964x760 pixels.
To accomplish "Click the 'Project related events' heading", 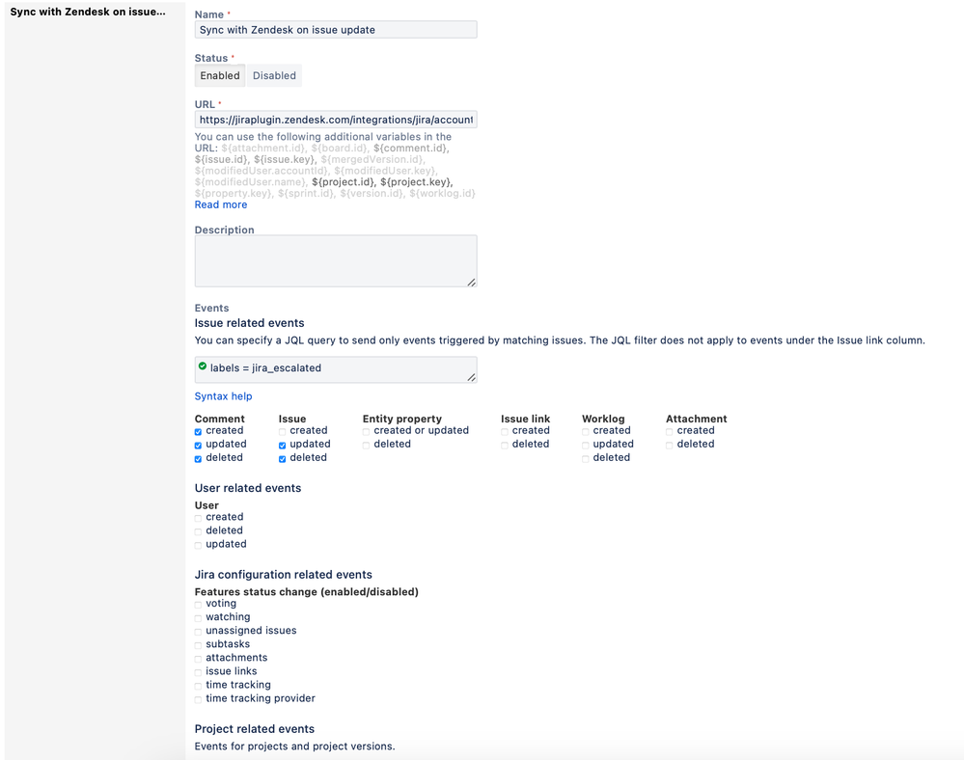I will click(255, 729).
